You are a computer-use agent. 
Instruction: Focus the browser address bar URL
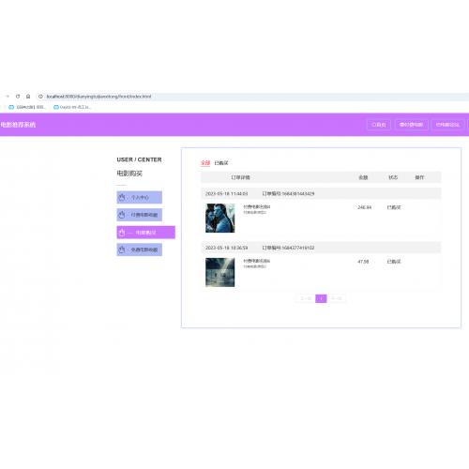pos(98,97)
